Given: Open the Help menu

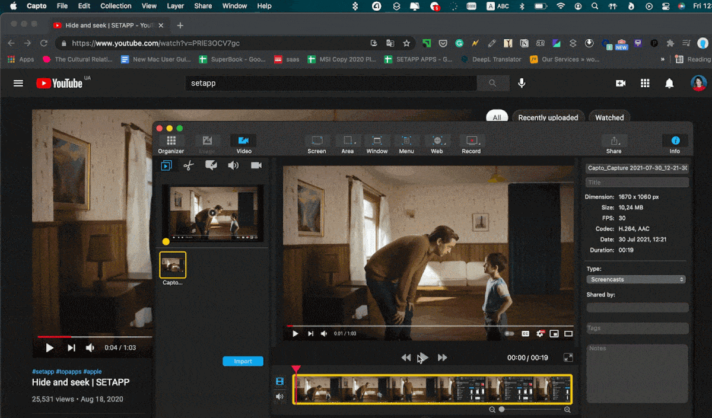Looking at the screenshot, I should pyautogui.click(x=264, y=6).
